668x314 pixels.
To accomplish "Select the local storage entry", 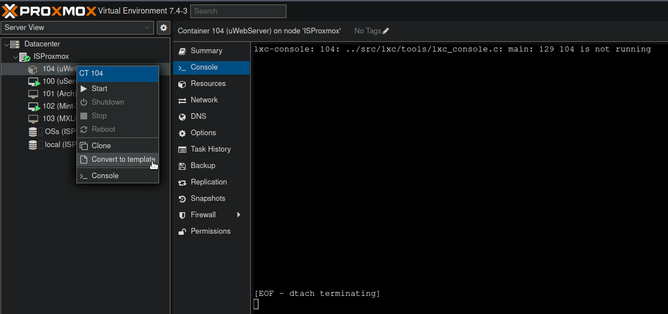I will pos(60,145).
